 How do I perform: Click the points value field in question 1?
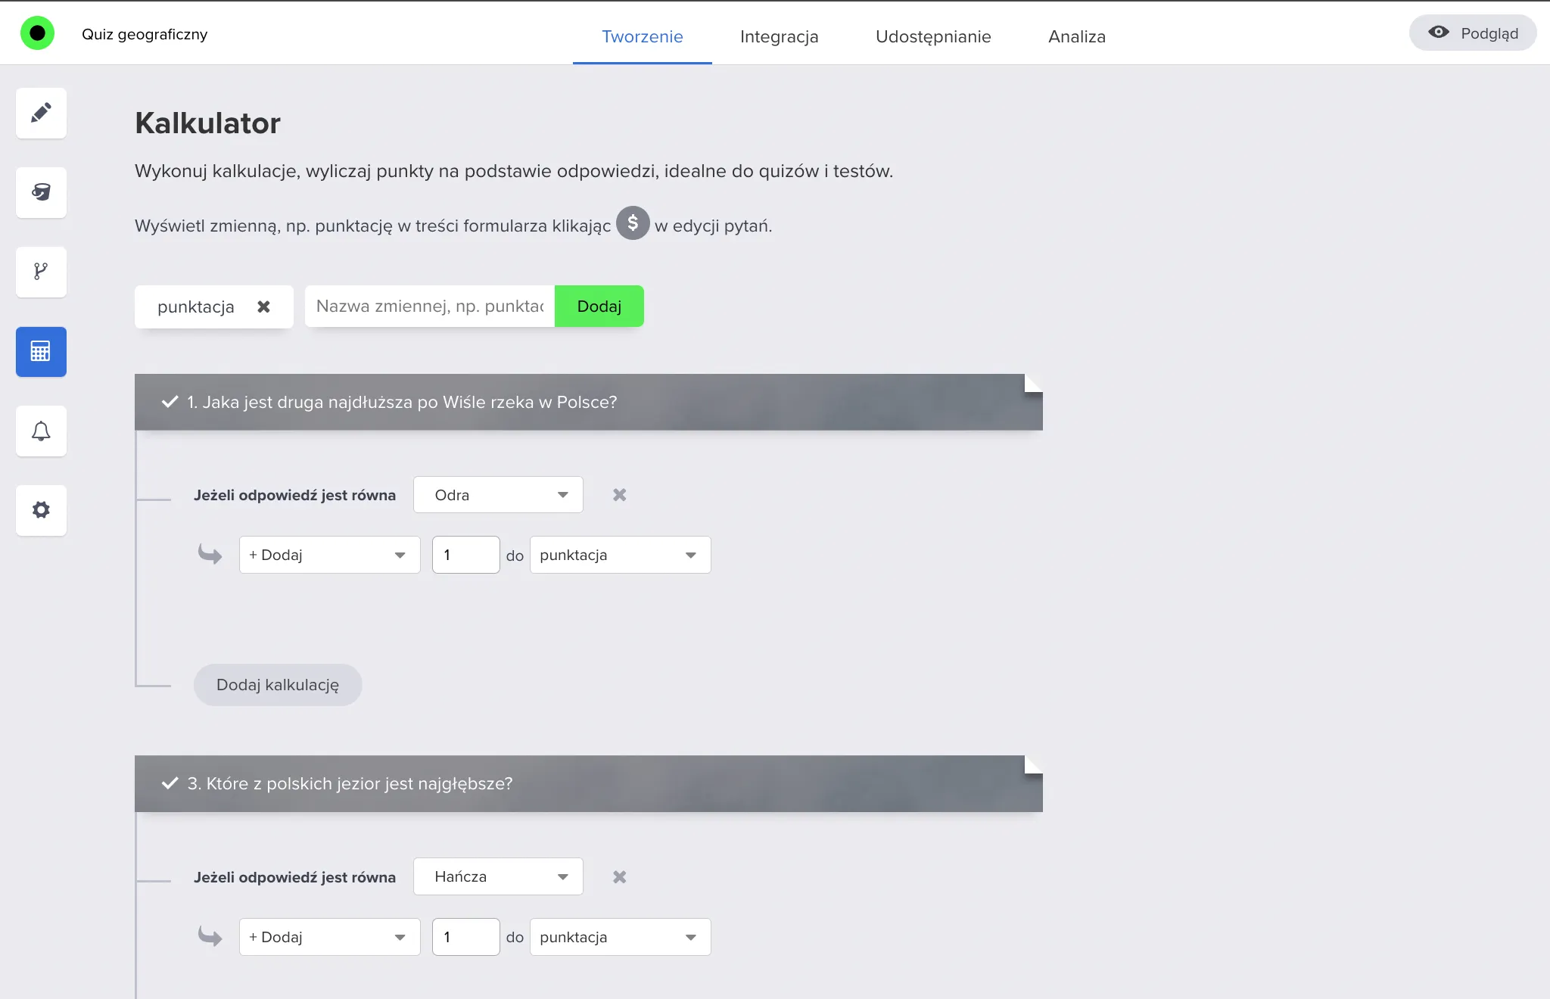[465, 555]
